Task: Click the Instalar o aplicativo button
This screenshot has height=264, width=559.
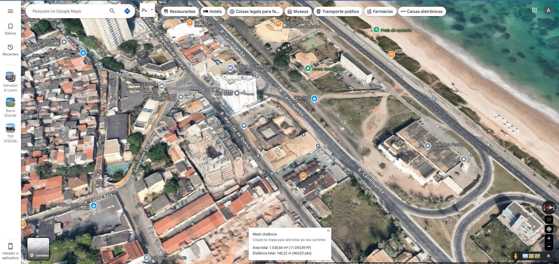Action: click(x=10, y=251)
